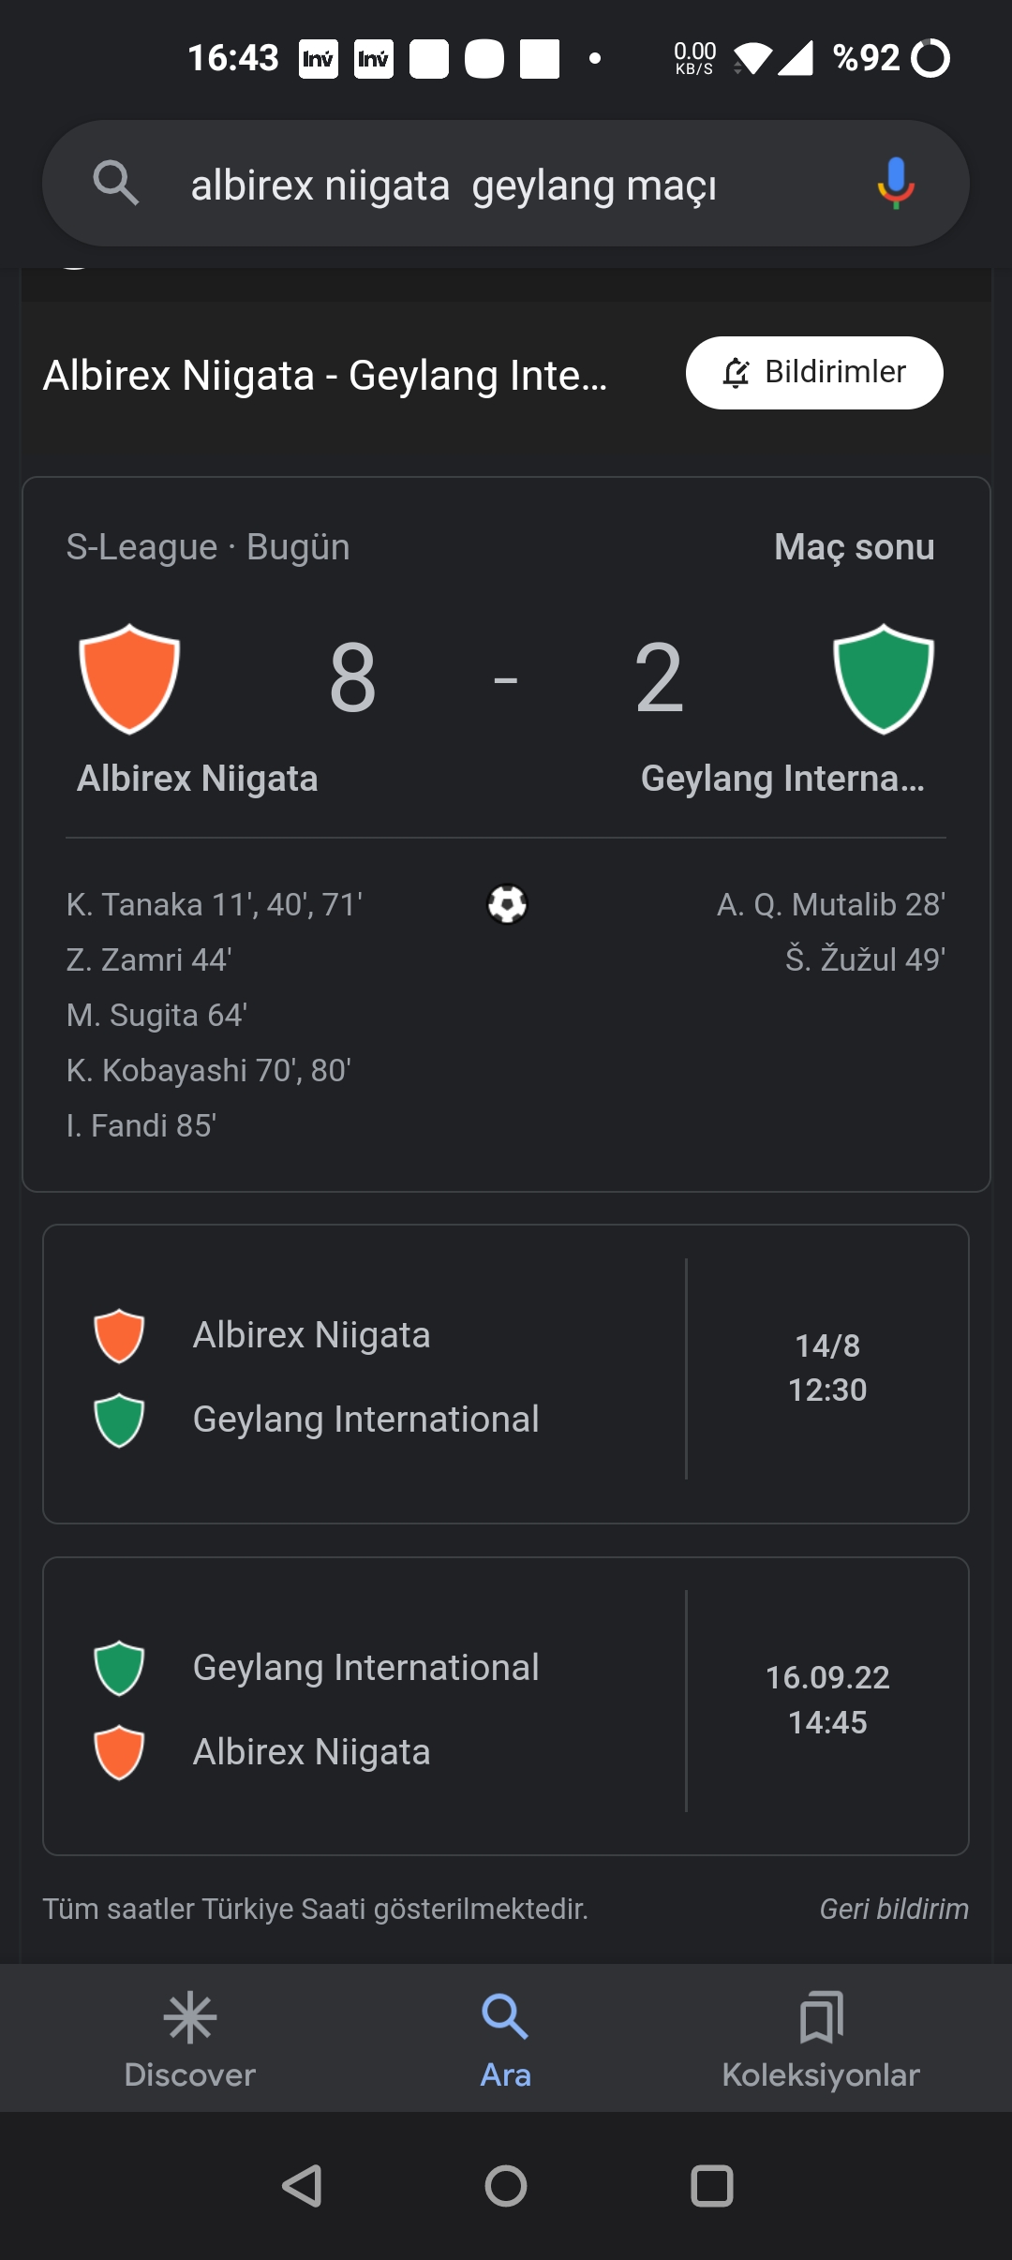
Task: Open the Albirex Niigata - Geylang match title
Action: click(325, 376)
